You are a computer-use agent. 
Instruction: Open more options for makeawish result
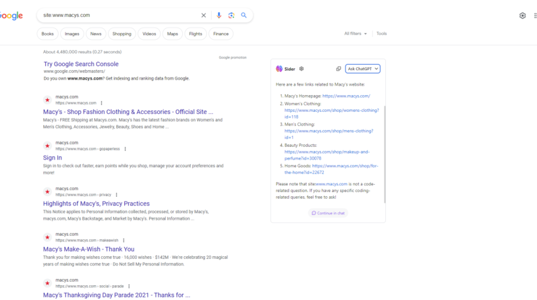[x=123, y=241]
